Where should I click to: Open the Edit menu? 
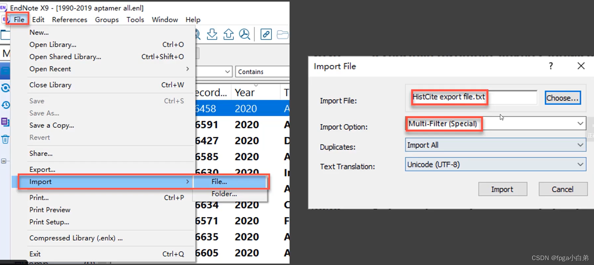click(38, 19)
